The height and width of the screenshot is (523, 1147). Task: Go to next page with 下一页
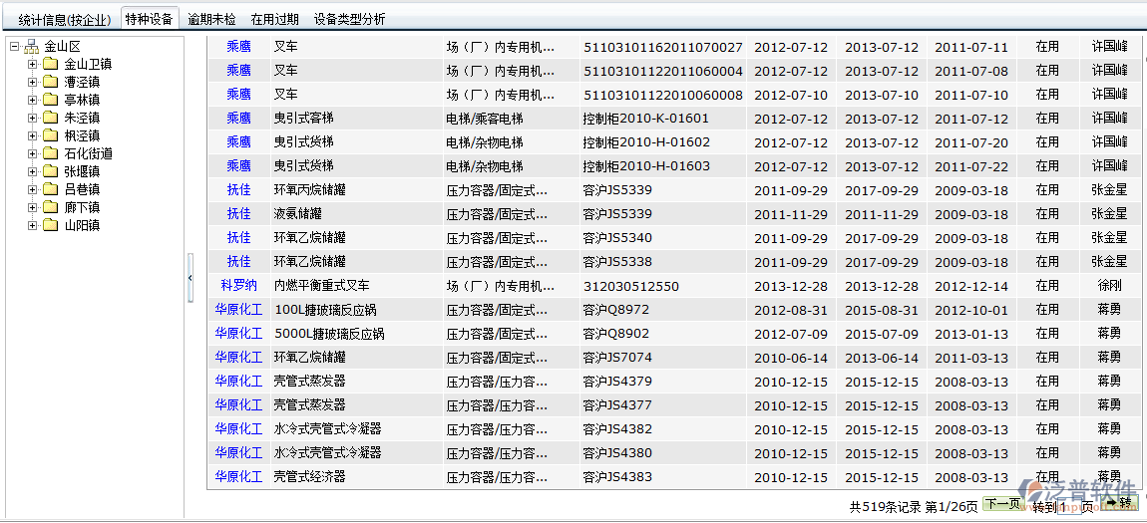coord(1002,504)
